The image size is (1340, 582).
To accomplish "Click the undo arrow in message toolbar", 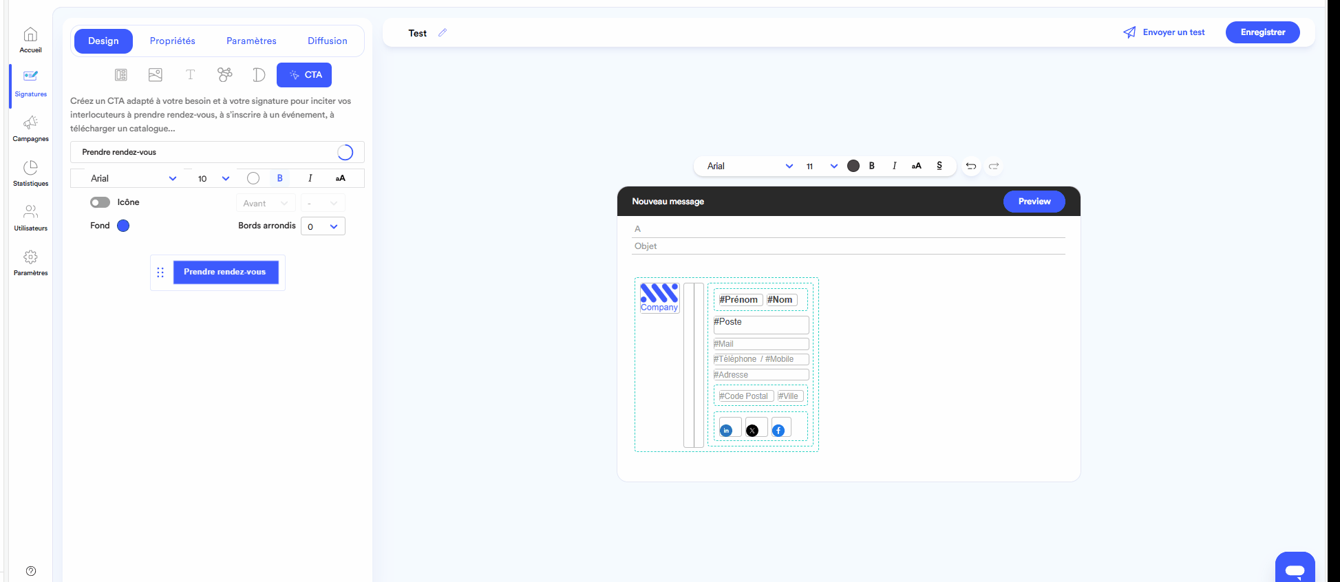I will point(970,166).
